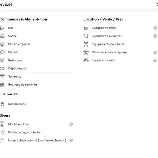Viewport: 158px width, 158px height.
Task: Close the services panel with the X
Action: click(x=157, y=5)
